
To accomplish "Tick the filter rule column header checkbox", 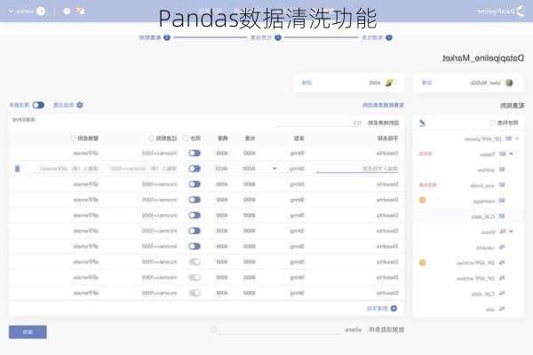I will point(151,138).
